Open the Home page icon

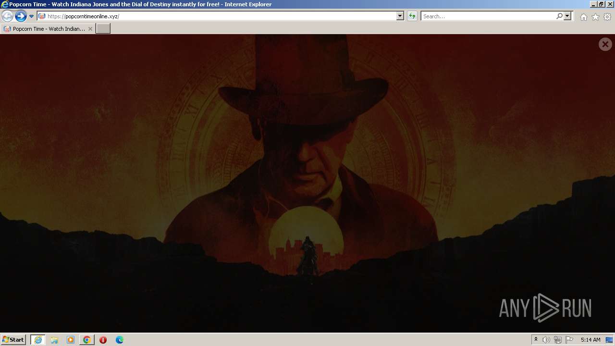583,17
